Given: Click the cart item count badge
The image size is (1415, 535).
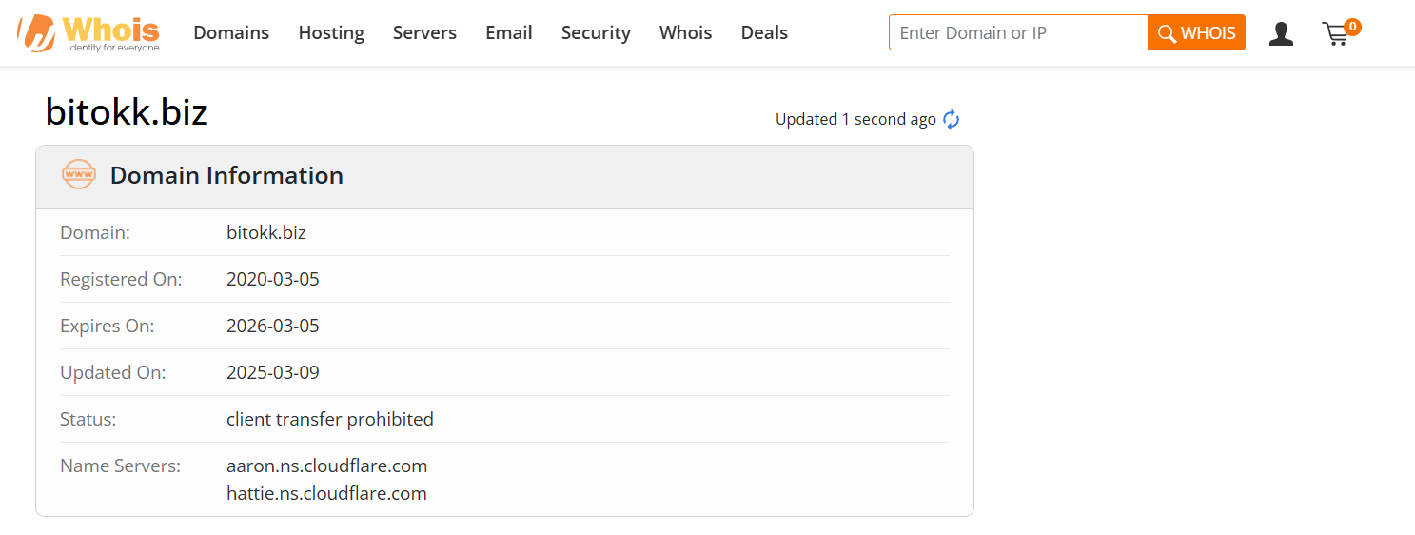Looking at the screenshot, I should [x=1352, y=26].
